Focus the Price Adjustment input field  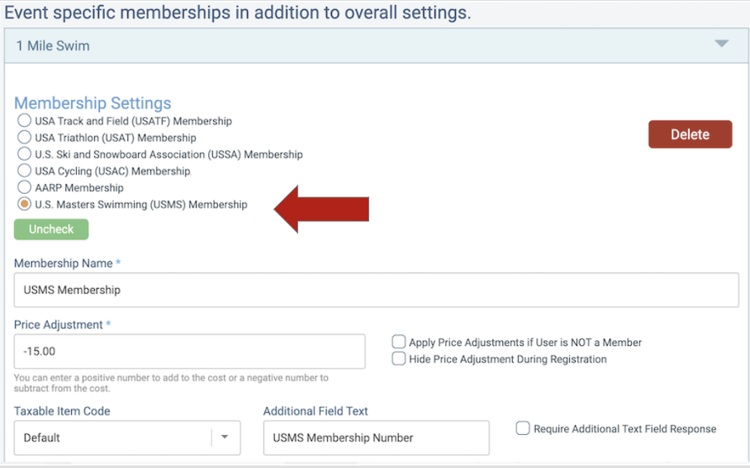189,351
